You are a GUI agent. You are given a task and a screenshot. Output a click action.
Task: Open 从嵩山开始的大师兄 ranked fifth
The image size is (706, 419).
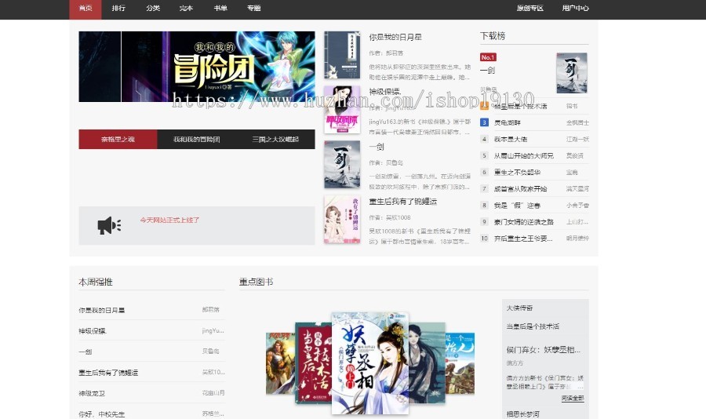[x=524, y=156]
